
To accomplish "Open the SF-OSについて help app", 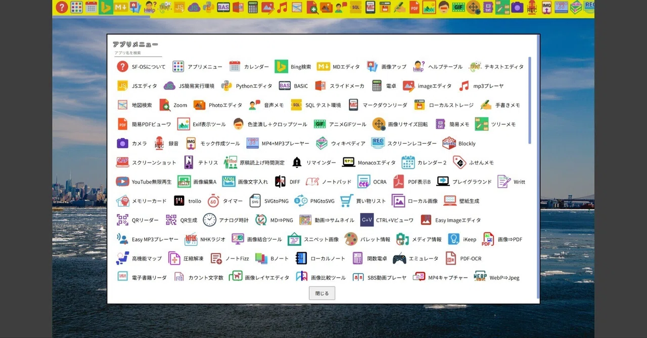I will 141,67.
